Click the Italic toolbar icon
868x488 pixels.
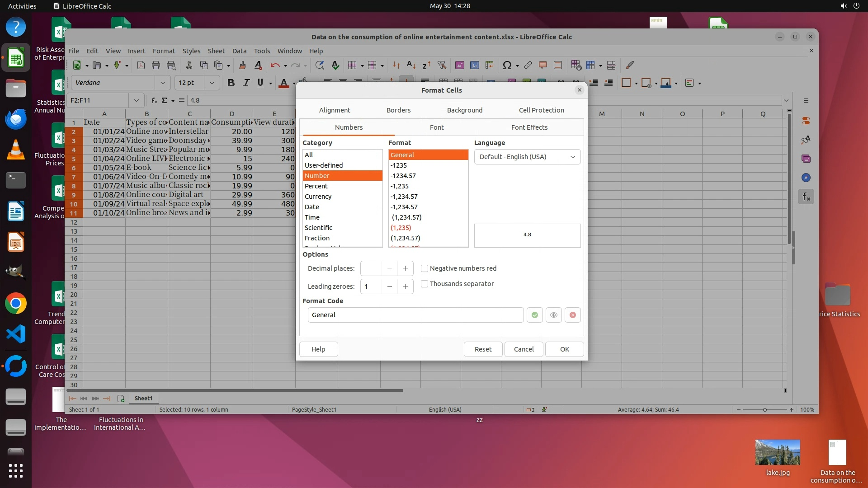tap(246, 83)
